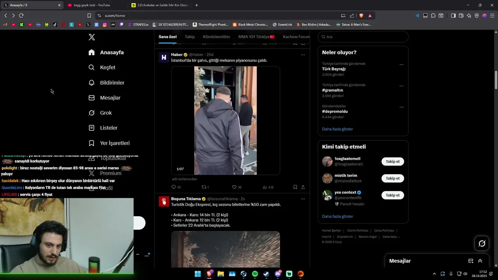This screenshot has width=498, height=280.
Task: Open Anasayfa from the sidebar
Action: click(x=106, y=52)
